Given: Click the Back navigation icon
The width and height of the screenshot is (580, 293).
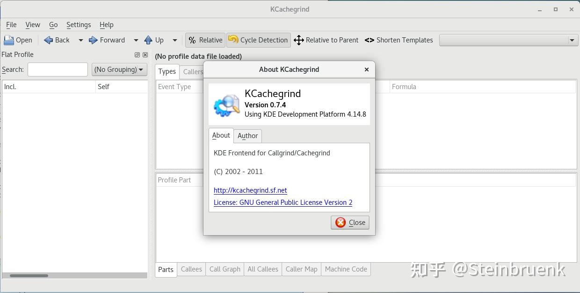Looking at the screenshot, I should coord(49,40).
